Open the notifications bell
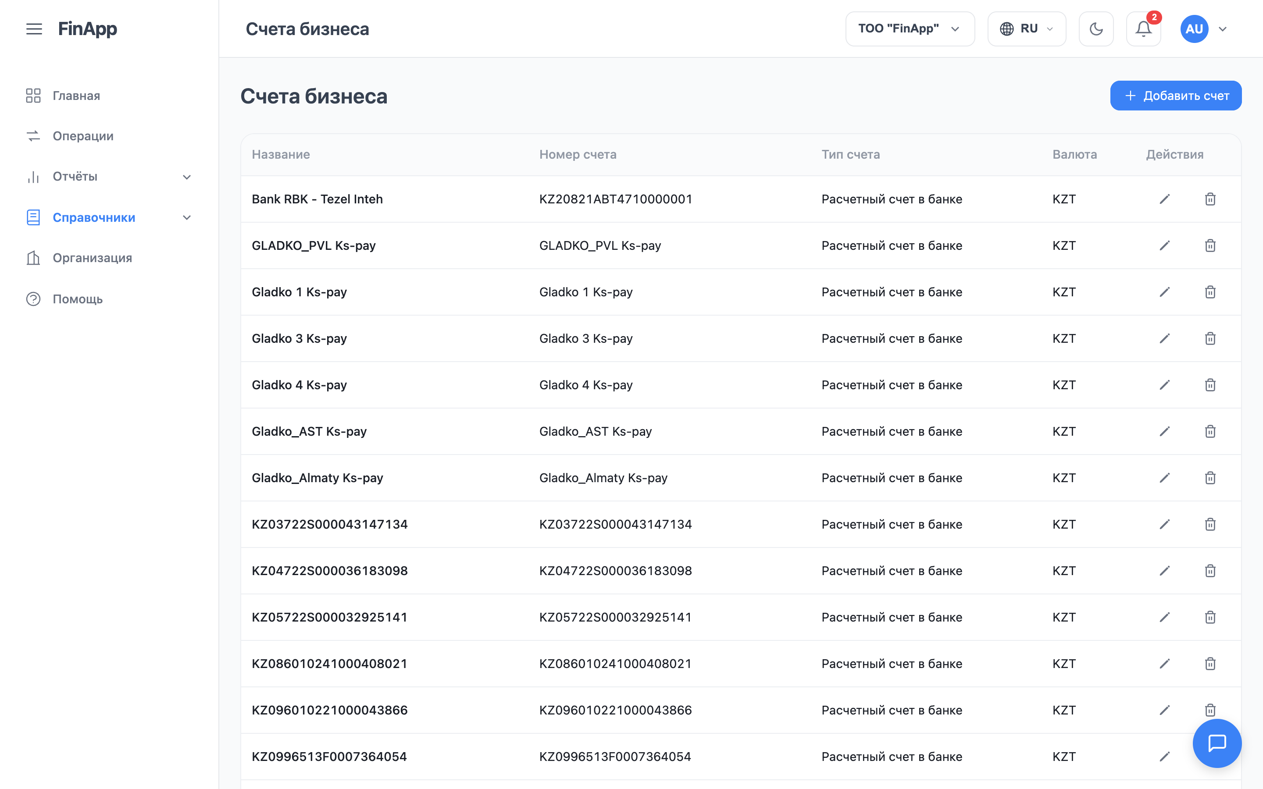This screenshot has height=789, width=1263. (x=1143, y=28)
